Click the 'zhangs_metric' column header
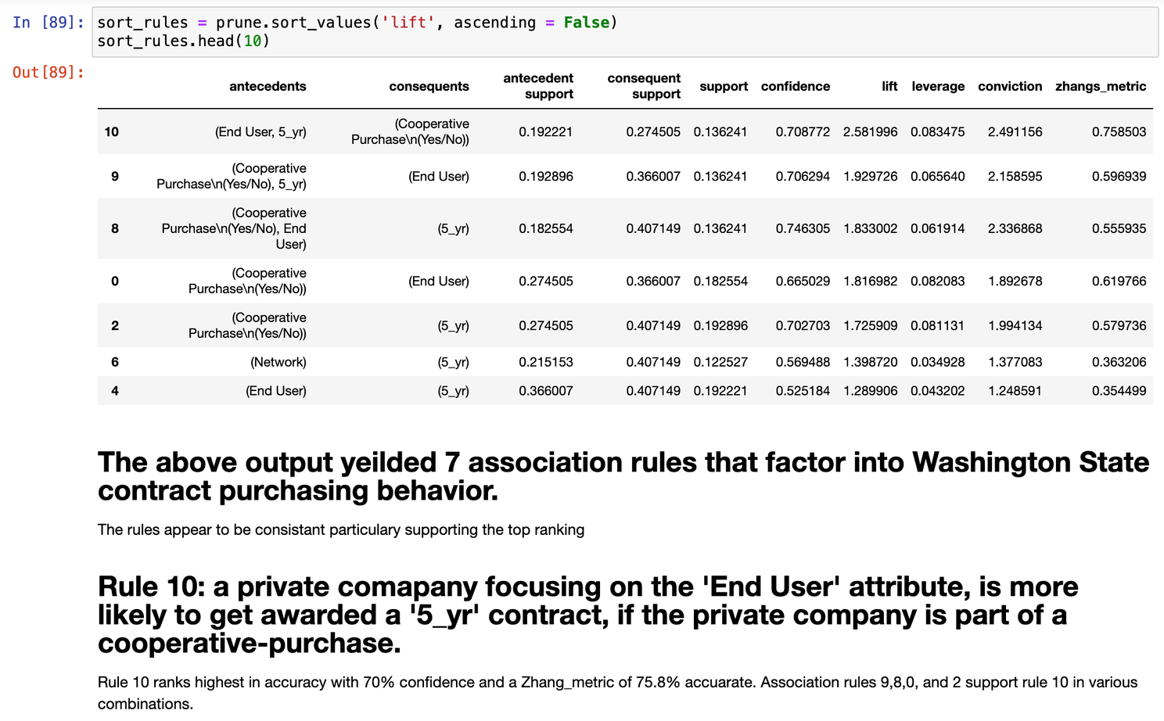Viewport: 1164px width, 721px height. click(1101, 87)
